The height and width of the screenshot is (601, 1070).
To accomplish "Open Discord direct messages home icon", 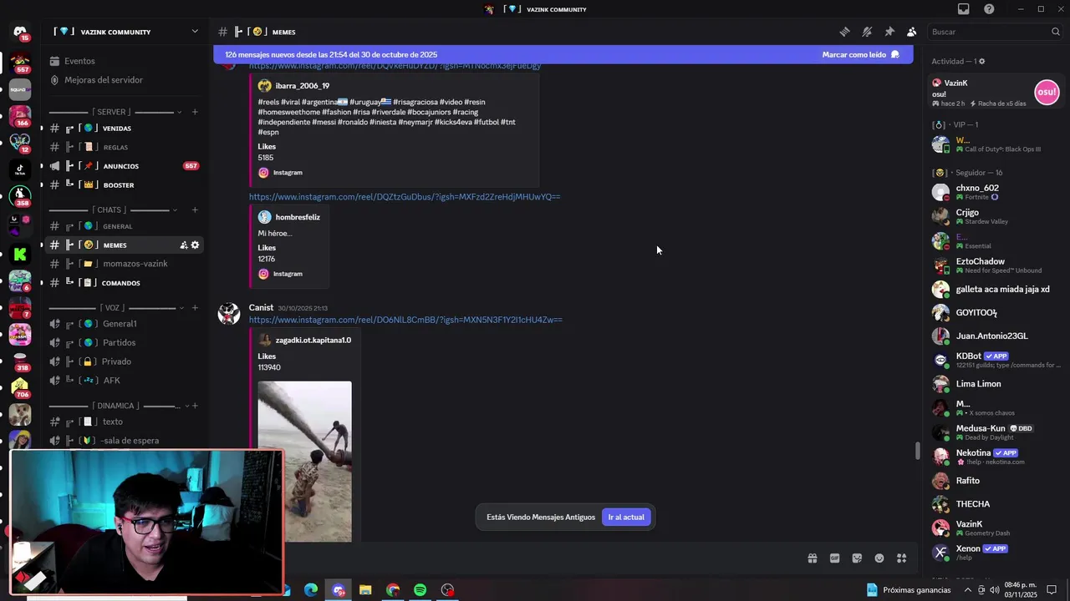I will click(20, 32).
